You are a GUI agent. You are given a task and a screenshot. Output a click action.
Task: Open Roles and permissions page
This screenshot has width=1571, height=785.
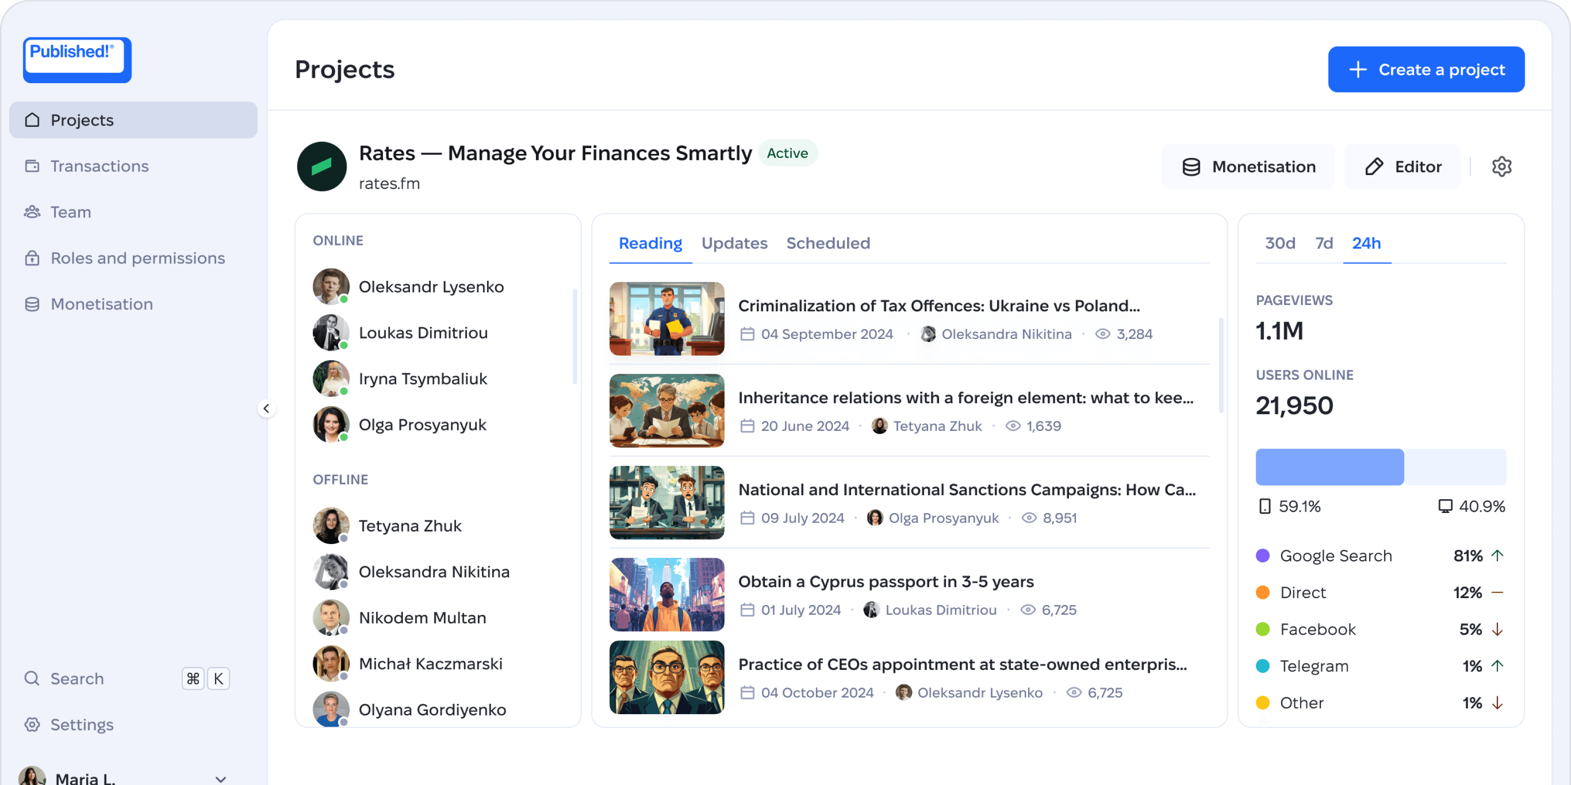coord(137,258)
